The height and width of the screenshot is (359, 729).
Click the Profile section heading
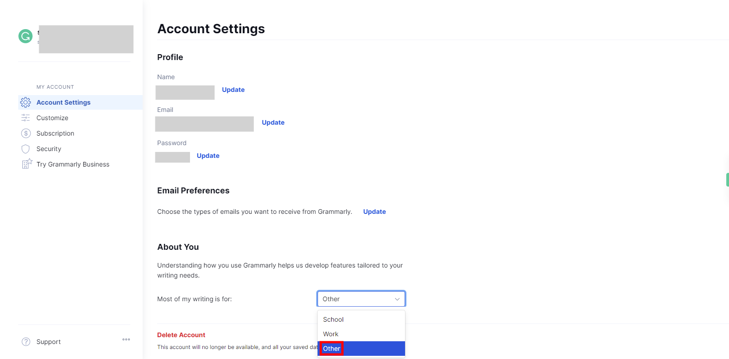coord(170,57)
